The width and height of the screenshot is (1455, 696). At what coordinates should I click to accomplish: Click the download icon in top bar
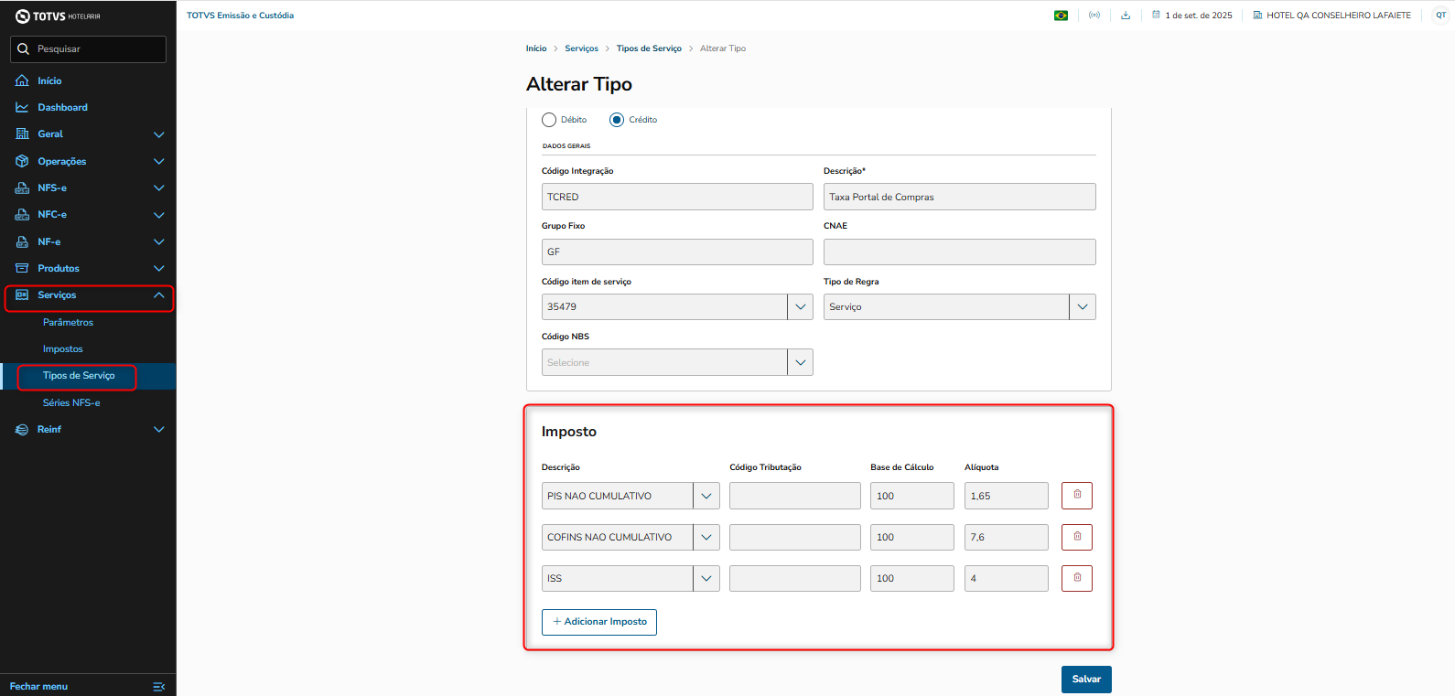pos(1126,16)
